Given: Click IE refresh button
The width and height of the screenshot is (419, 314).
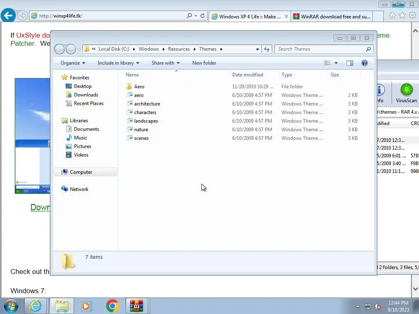Looking at the screenshot, I should coord(203,16).
